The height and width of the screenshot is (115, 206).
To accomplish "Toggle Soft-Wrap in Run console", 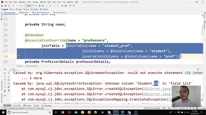I will point(9,80).
